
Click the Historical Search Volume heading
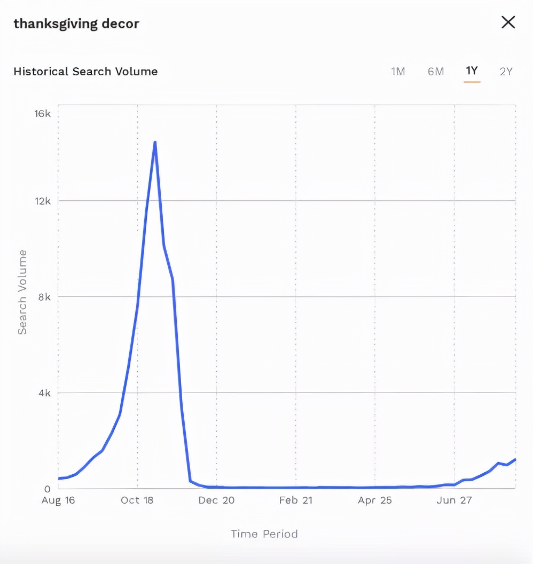(x=85, y=71)
